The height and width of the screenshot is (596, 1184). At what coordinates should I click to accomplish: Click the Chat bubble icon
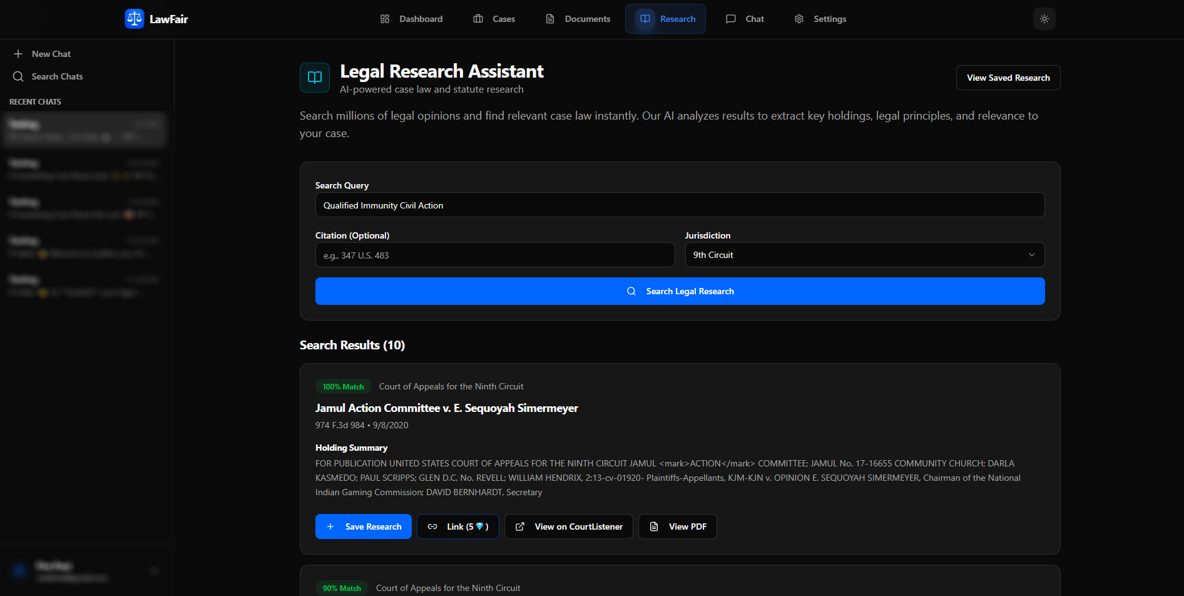point(731,19)
